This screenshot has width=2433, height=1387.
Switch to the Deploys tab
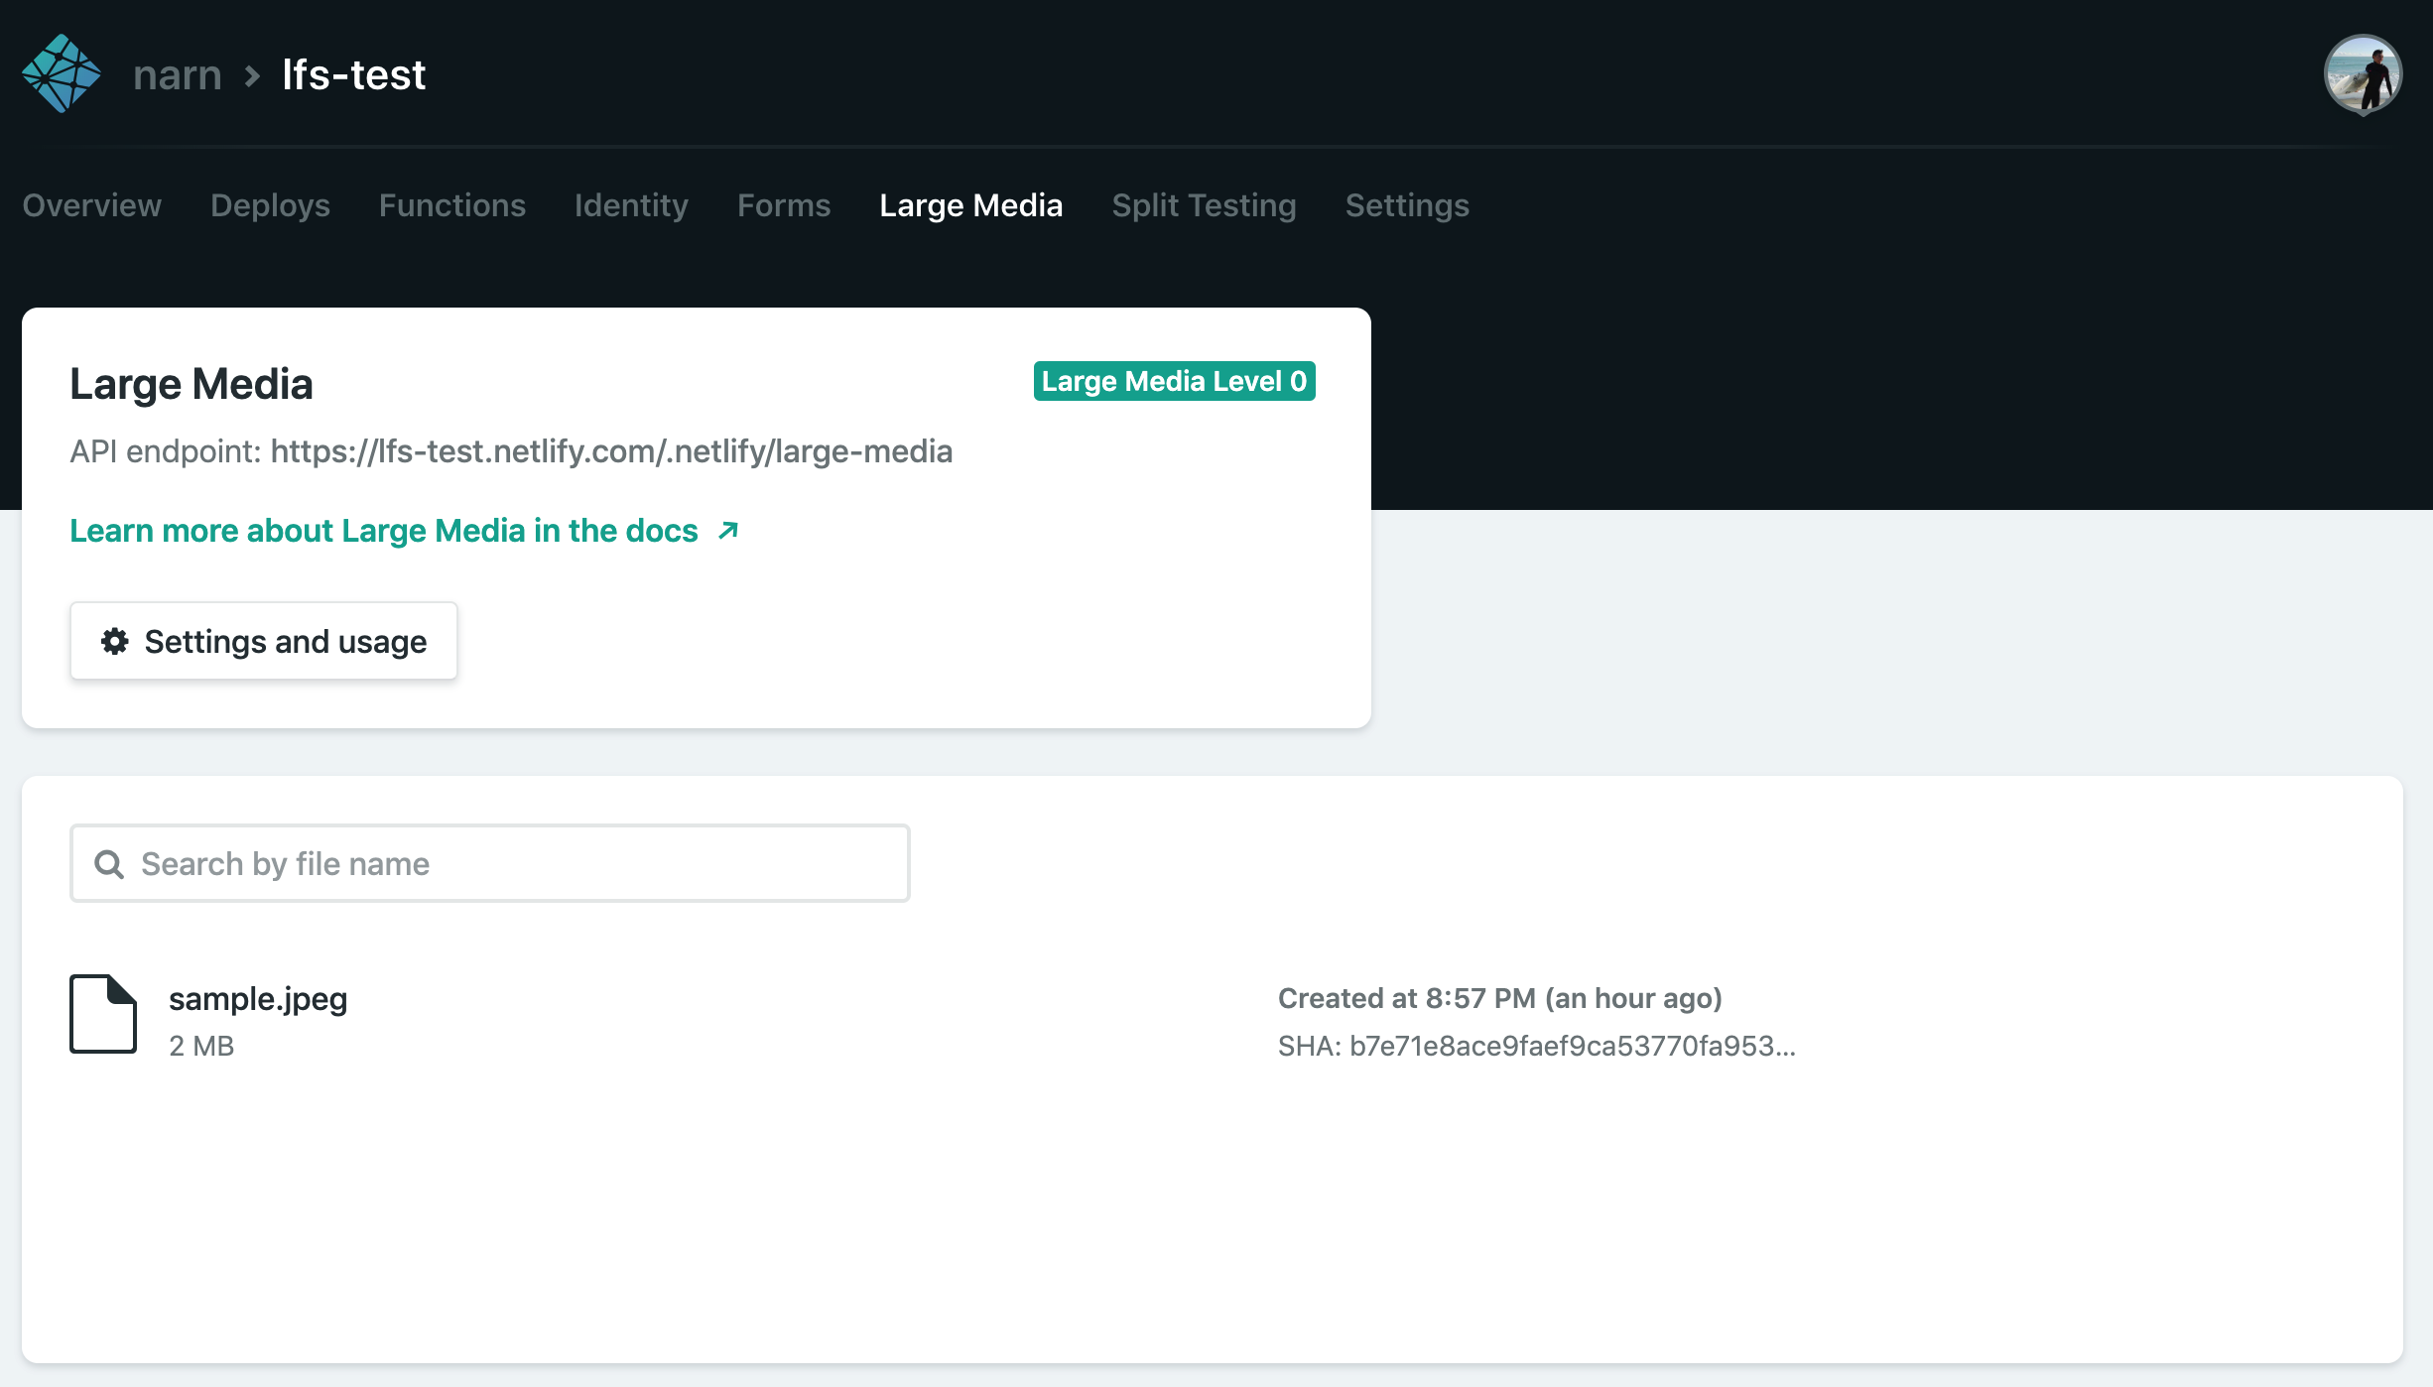click(x=270, y=205)
